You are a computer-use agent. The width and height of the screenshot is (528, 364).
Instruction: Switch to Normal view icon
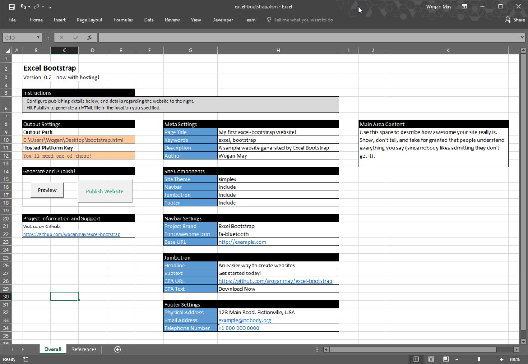[416, 359]
